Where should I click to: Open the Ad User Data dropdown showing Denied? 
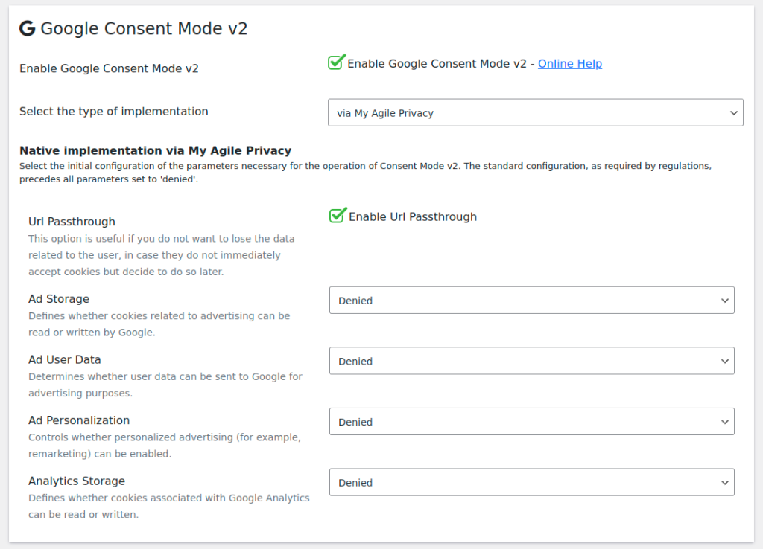(x=531, y=361)
